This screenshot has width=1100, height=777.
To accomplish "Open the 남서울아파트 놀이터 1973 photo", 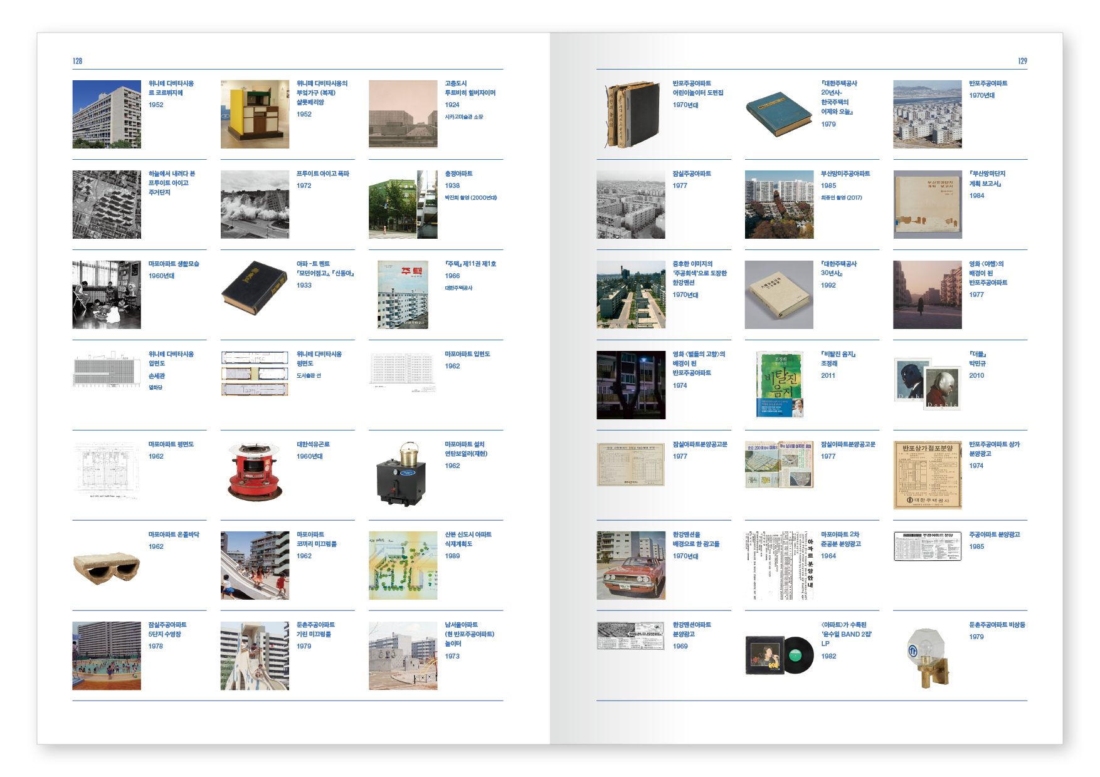I will coord(403,655).
